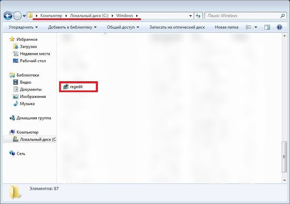Click the Недавние места icon

pos(16,54)
